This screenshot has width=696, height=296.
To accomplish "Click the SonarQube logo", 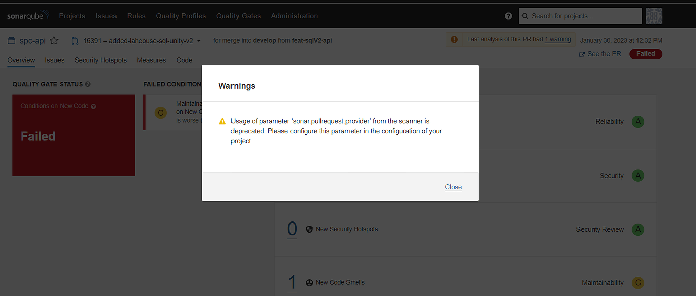I will (27, 15).
